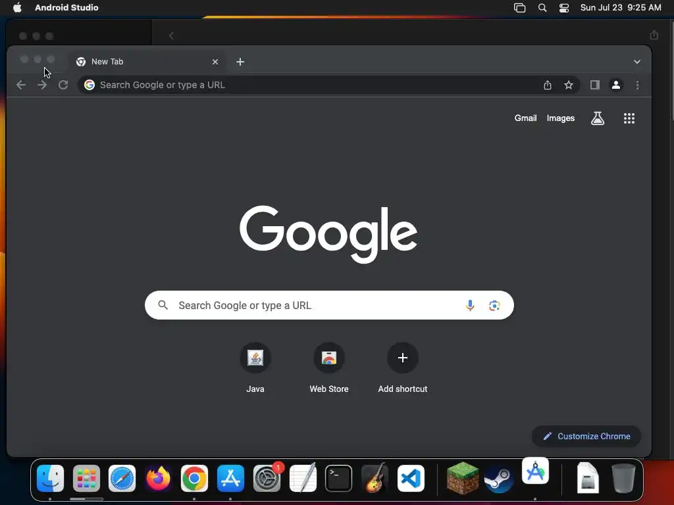Viewport: 674px width, 505px height.
Task: Click share icon in background window
Action: (x=654, y=35)
